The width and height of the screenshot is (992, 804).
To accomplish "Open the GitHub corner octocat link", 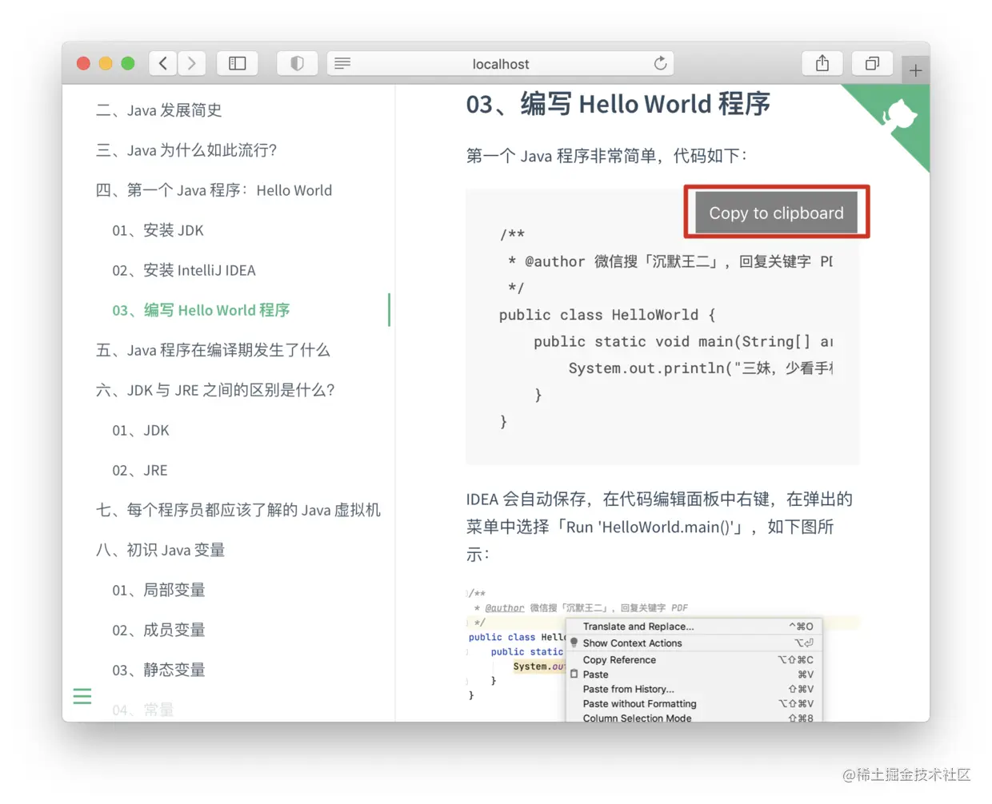I will pos(900,116).
